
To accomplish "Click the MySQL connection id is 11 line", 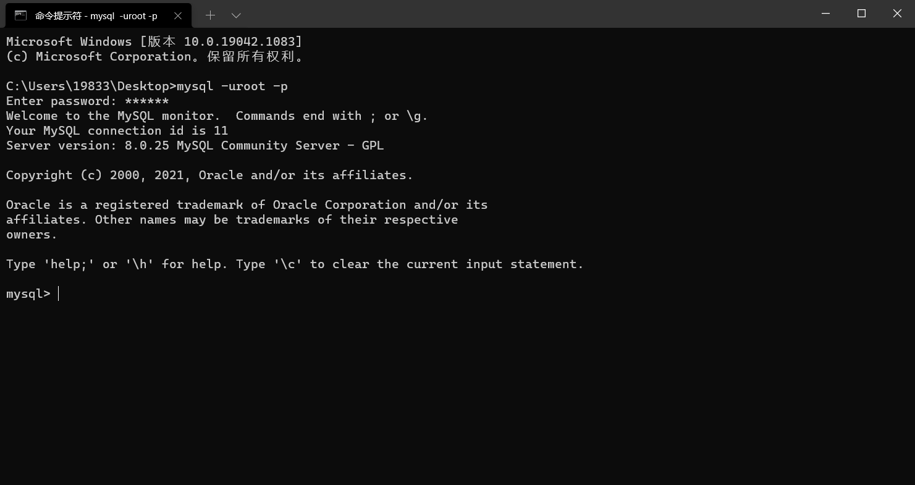I will point(117,130).
